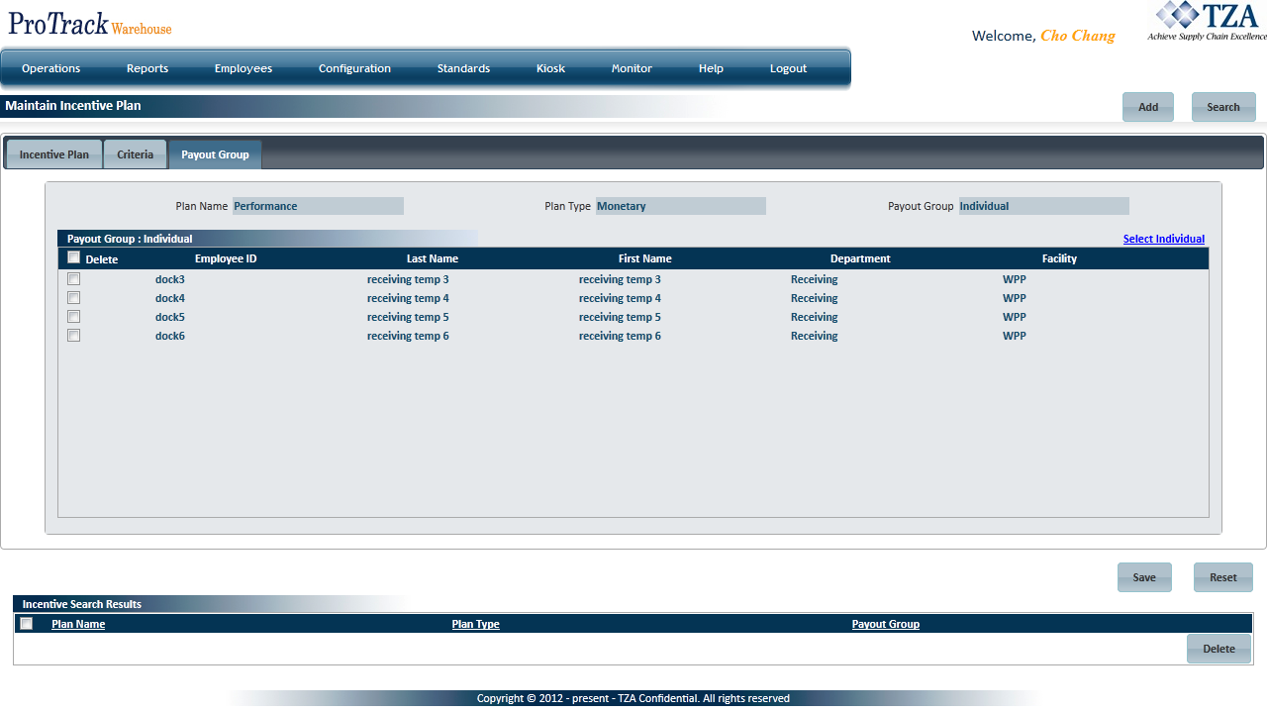Switch to the Incentive Plan tab
Screen dimensions: 1267x713
[54, 154]
